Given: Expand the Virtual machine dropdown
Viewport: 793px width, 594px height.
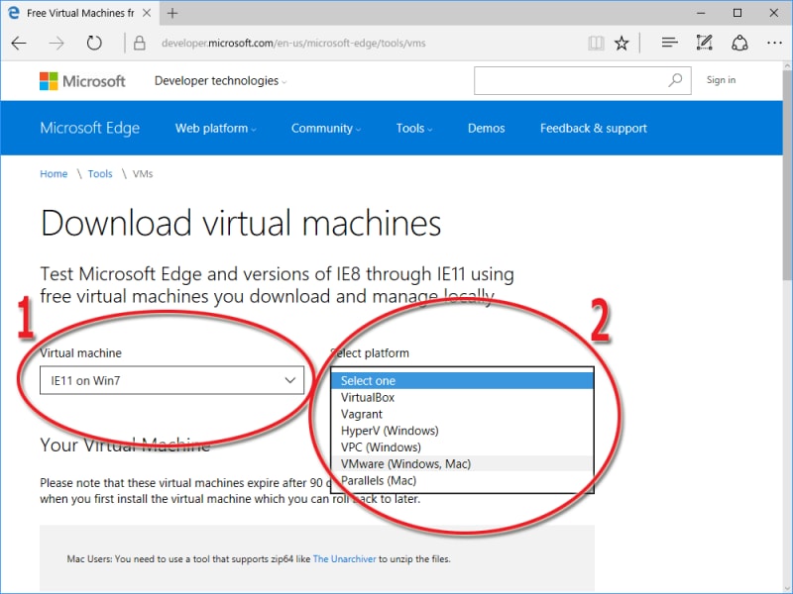Looking at the screenshot, I should tap(171, 380).
